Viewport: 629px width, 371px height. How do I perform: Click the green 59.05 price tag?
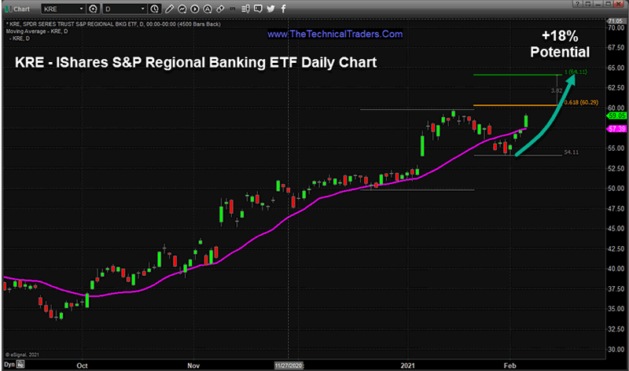click(x=616, y=116)
